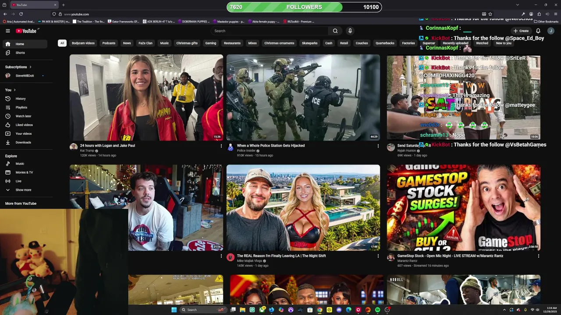561x315 pixels.
Task: Select the All filter chip
Action: coord(62,43)
